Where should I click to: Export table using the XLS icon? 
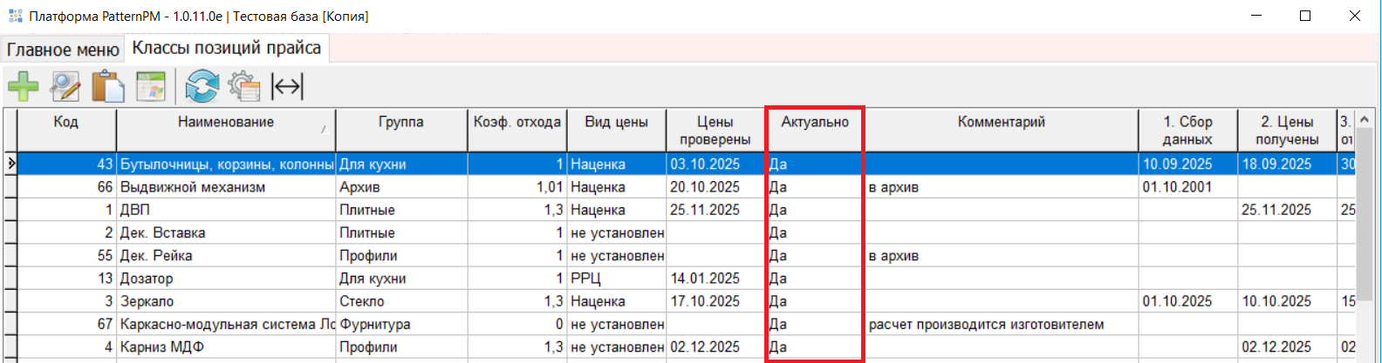[151, 86]
